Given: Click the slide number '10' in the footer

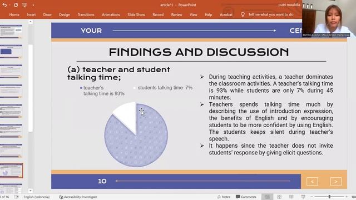Looking at the screenshot, I should [x=102, y=181].
